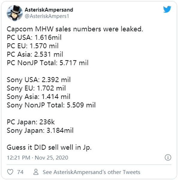This screenshot has height=180, width=180.
Task: Click the 'Sony NonJP Total: 5.509 mil' line
Action: [51, 105]
